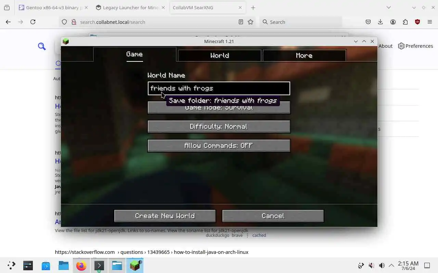
Task: Open the Firefox account icon
Action: click(393, 22)
